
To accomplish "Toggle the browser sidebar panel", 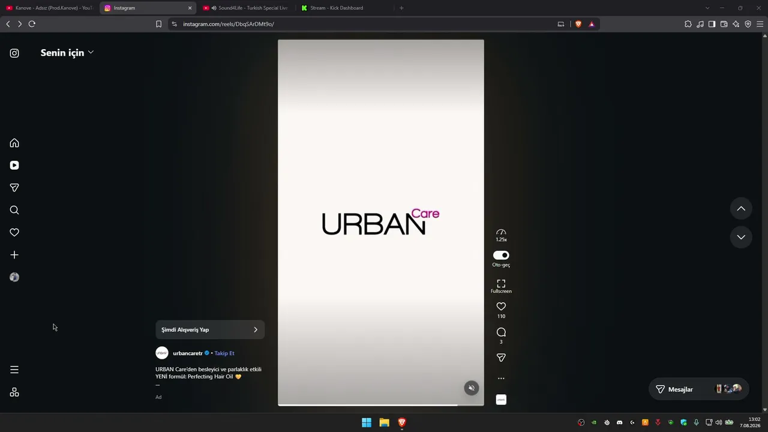I will point(712,24).
